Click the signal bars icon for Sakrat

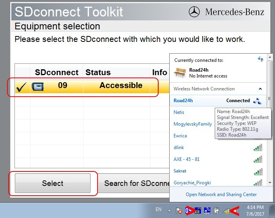click(x=258, y=171)
